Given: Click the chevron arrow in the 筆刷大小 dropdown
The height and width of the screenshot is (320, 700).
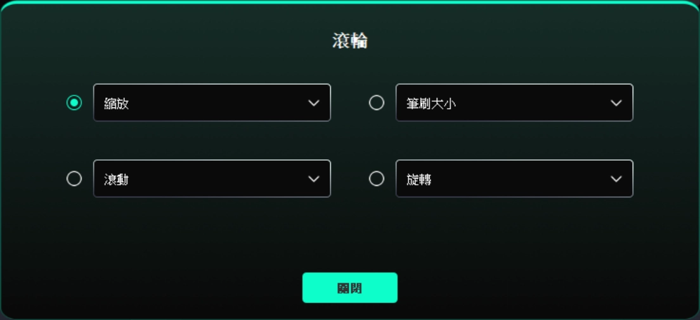Looking at the screenshot, I should coord(616,103).
